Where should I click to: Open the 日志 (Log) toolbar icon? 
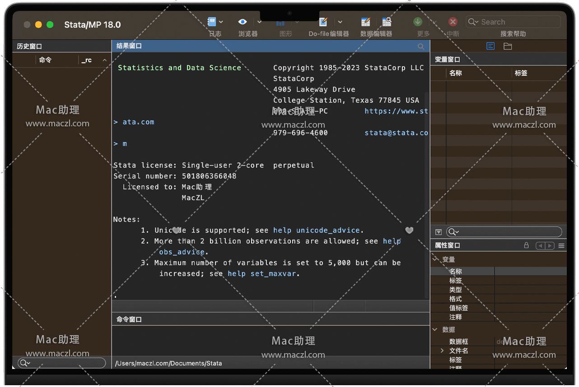pyautogui.click(x=211, y=22)
